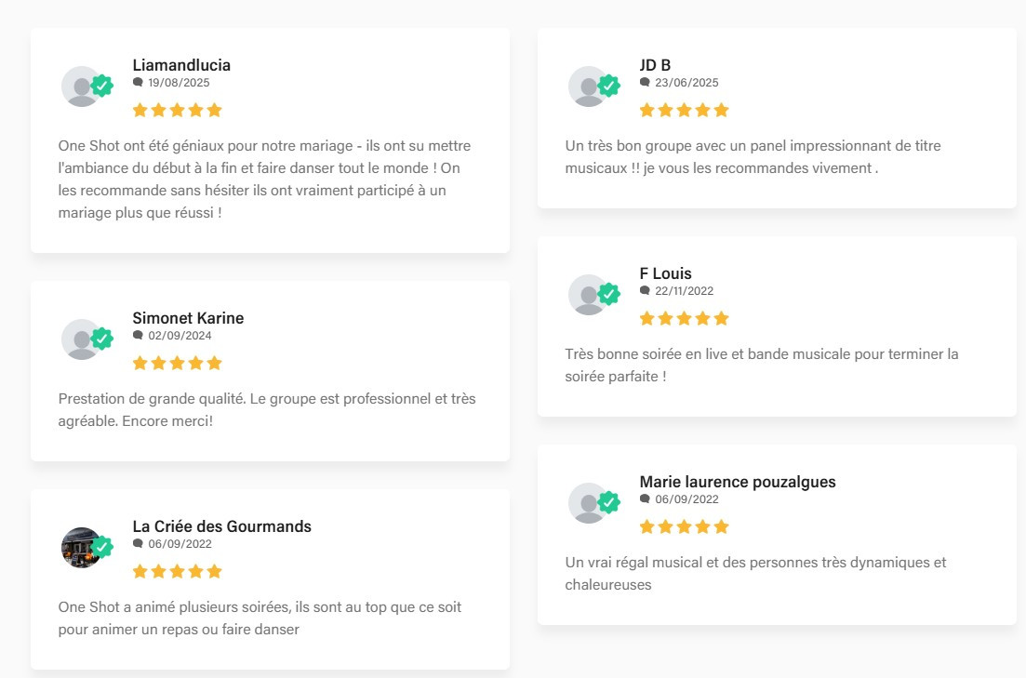Click Liamandlucia's verified badge icon
Screen dimensions: 1026x678
point(102,86)
